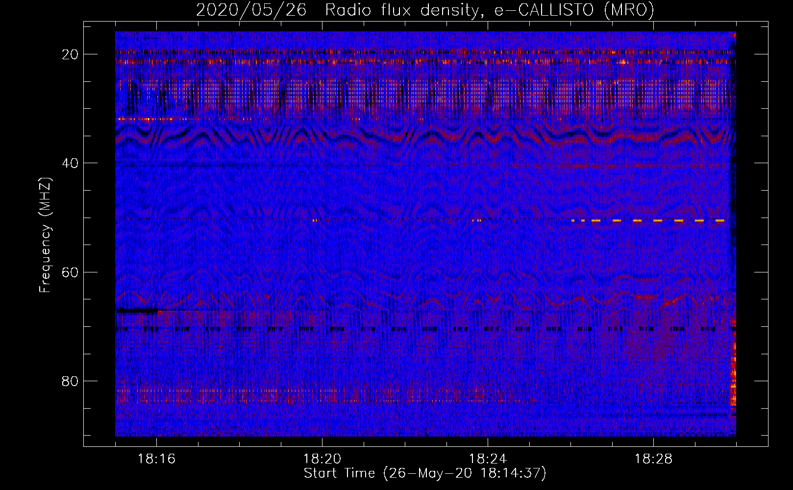Click the '18:16' time tick label

tap(157, 459)
